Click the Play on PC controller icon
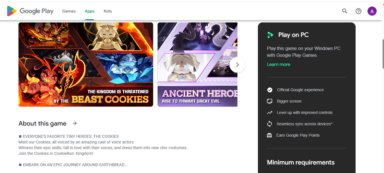 pyautogui.click(x=270, y=35)
